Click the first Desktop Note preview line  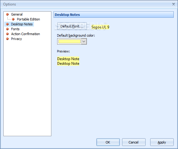(68, 59)
